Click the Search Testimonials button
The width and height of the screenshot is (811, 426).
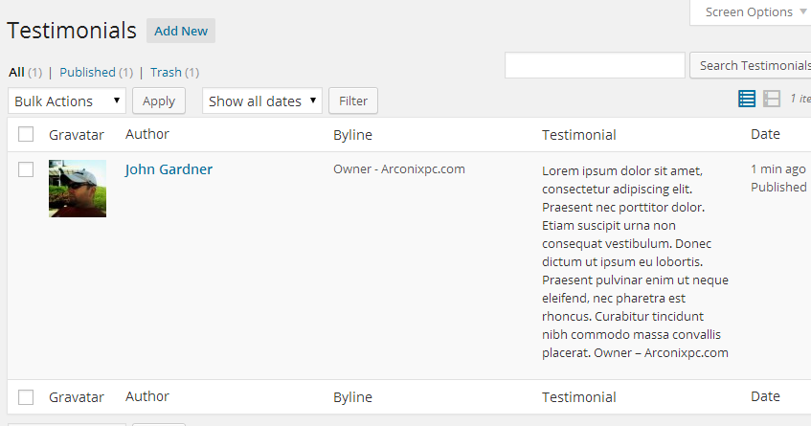point(751,66)
